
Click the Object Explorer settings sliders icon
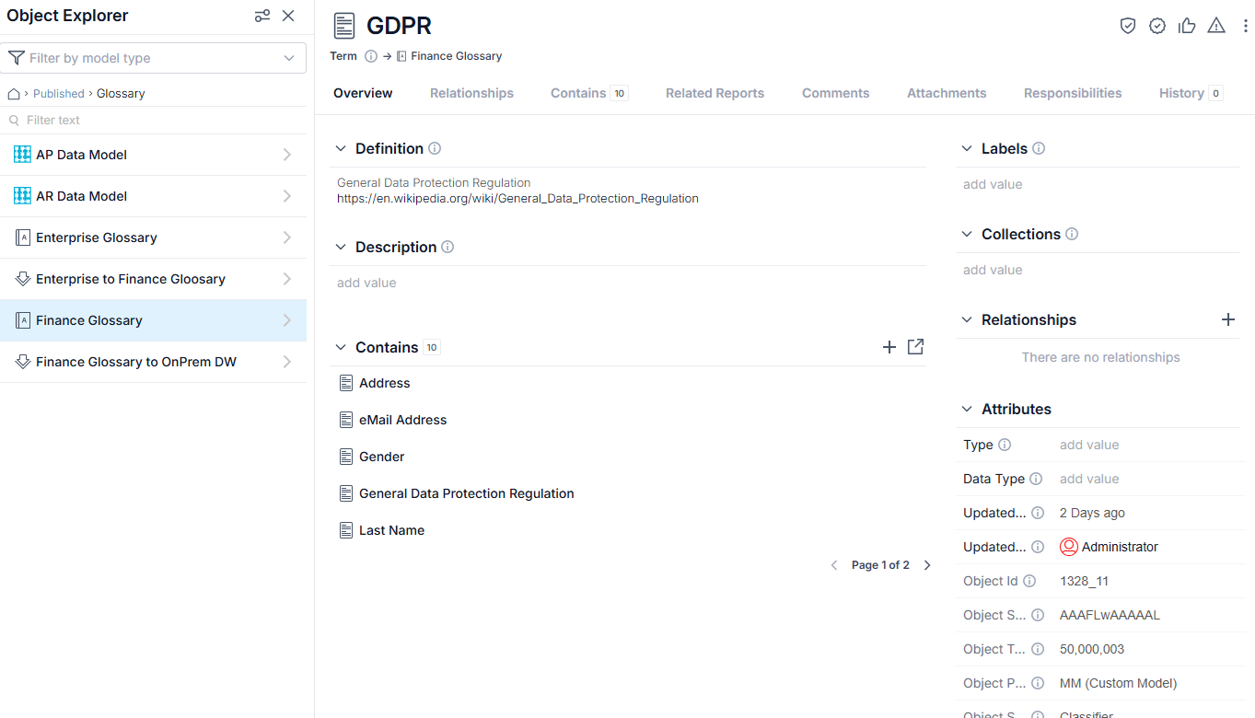click(262, 16)
